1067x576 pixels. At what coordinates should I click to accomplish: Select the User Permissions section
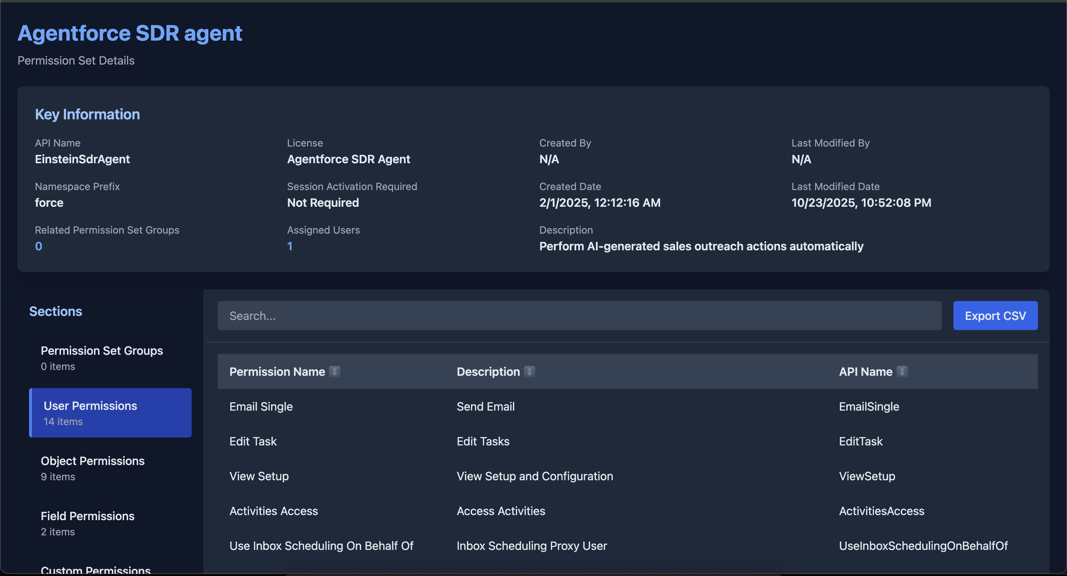[110, 412]
